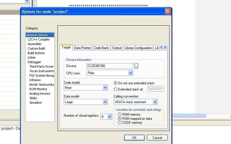231x144 pixels.
Task: Select Analog Devices category
Action: (x=40, y=94)
